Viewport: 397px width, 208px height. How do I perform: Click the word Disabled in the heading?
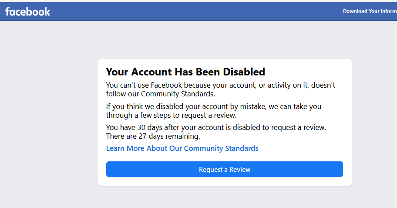click(x=244, y=72)
